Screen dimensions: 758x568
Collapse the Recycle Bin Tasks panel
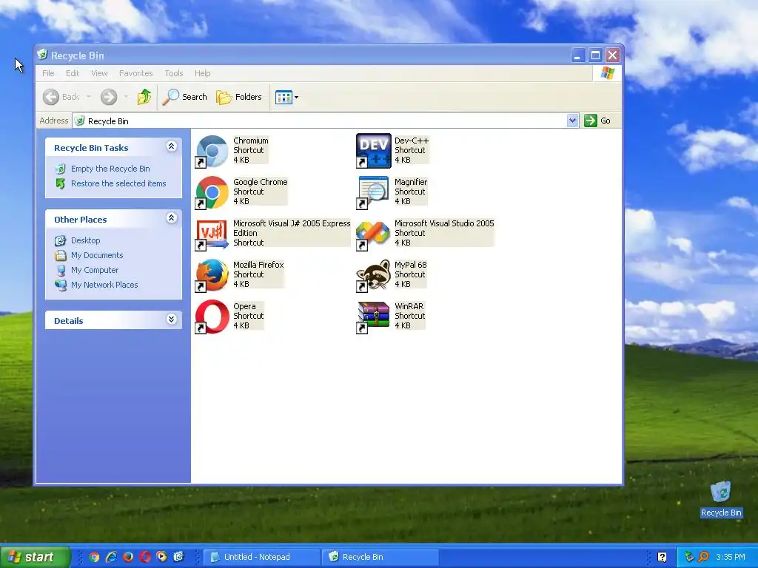(x=171, y=146)
